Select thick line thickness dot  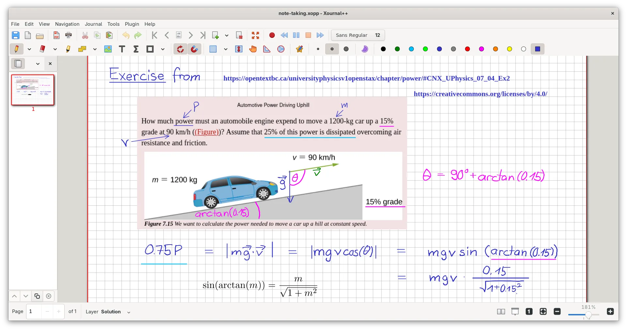pos(346,49)
